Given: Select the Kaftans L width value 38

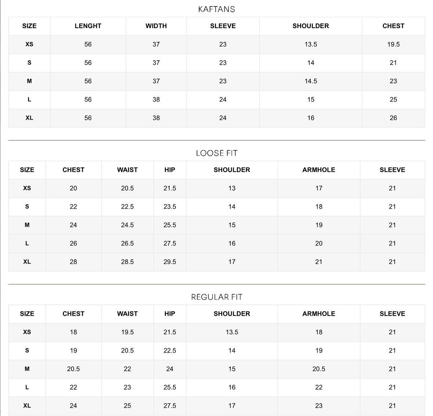Looking at the screenshot, I should [x=156, y=99].
